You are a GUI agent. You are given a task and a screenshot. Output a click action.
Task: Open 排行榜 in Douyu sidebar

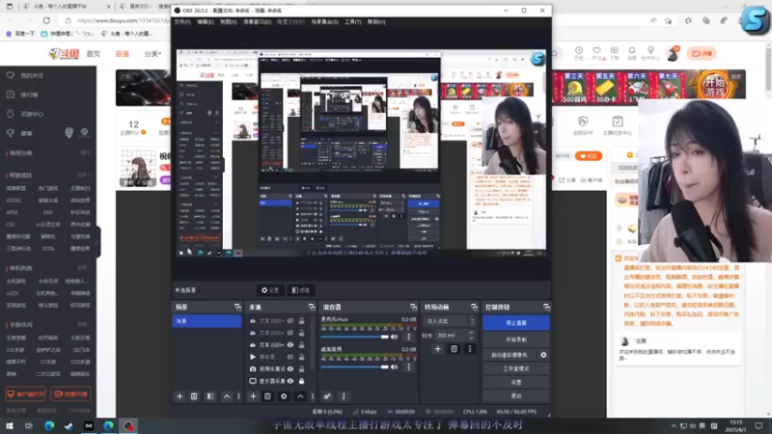coord(29,95)
